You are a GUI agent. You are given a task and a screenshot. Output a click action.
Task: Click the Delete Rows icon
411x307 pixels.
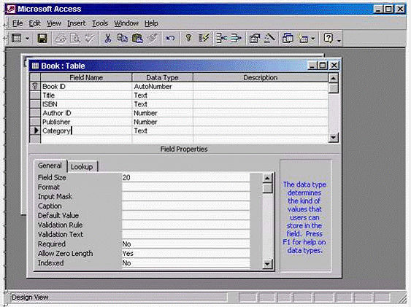[236, 39]
